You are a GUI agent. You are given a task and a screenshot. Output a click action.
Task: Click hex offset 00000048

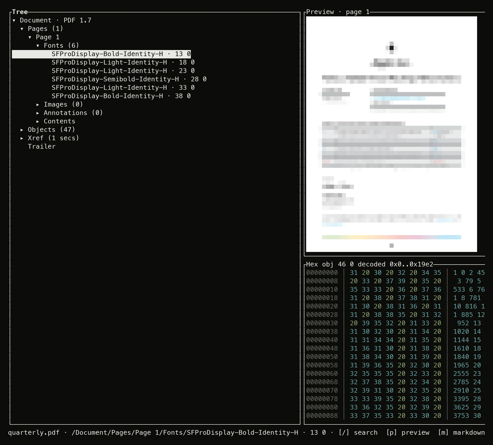tap(322, 349)
